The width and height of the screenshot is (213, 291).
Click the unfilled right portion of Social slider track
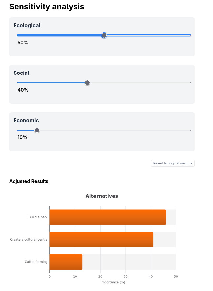click(140, 83)
